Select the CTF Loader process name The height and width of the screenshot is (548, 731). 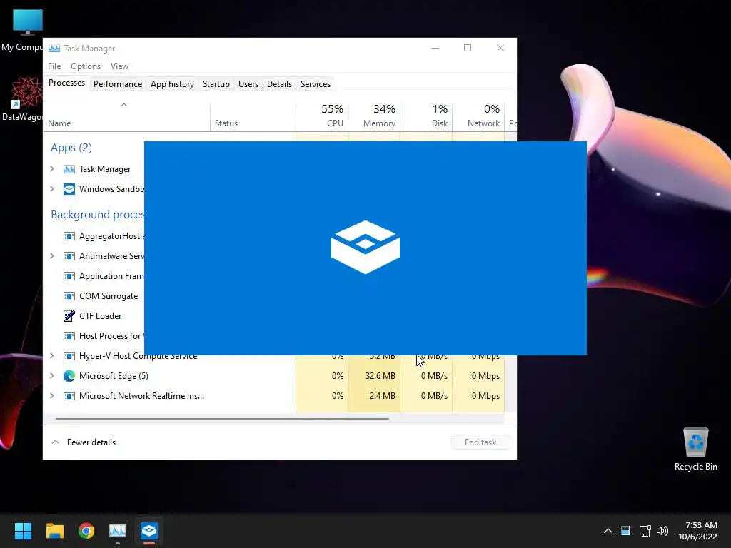click(100, 316)
